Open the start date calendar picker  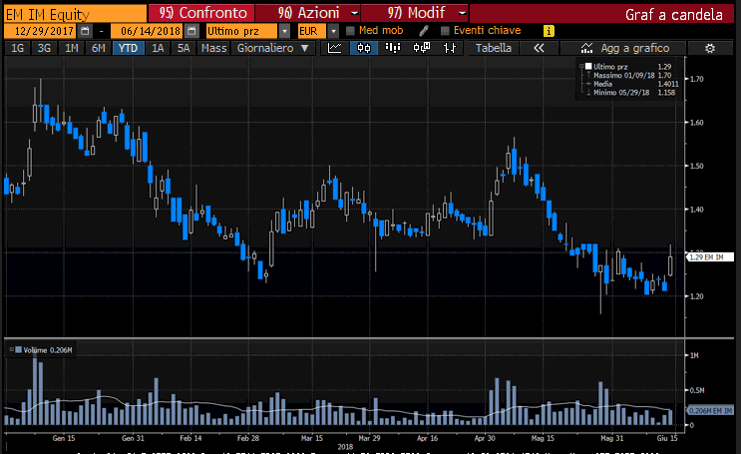point(85,31)
